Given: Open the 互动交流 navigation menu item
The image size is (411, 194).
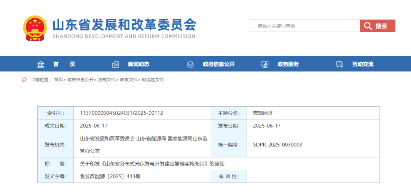Looking at the screenshot, I should (x=363, y=64).
